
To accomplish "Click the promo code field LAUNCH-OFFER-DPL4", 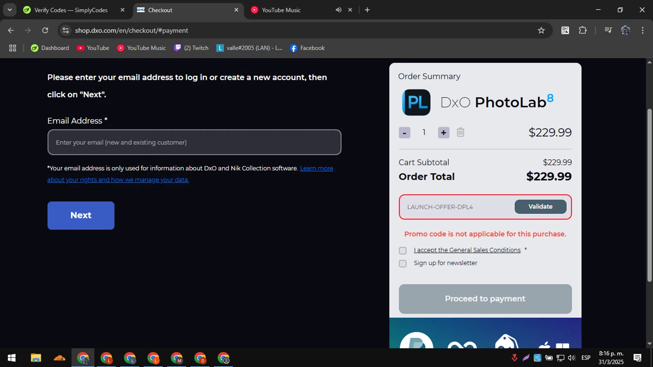I will tap(457, 207).
